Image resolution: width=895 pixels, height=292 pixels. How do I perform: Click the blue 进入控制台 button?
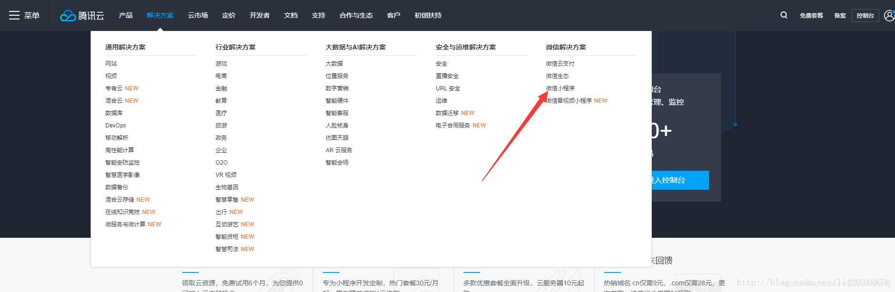pos(680,180)
